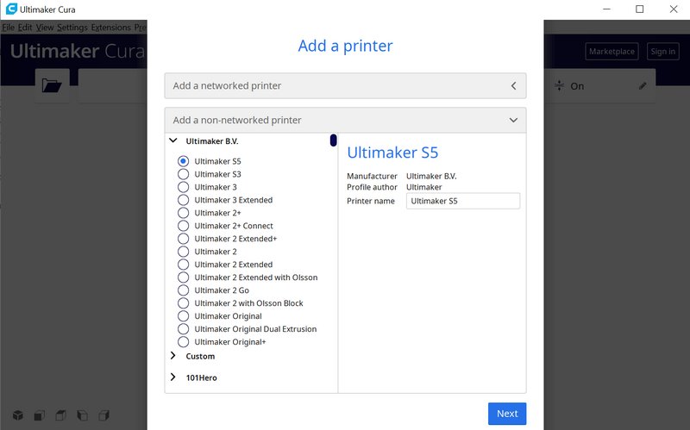The width and height of the screenshot is (690, 430).
Task: Pick the Ultimaker 2+ radio button
Action: pyautogui.click(x=184, y=213)
